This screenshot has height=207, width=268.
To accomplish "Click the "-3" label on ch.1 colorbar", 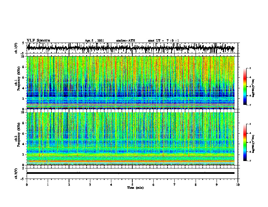I will 250,68.
